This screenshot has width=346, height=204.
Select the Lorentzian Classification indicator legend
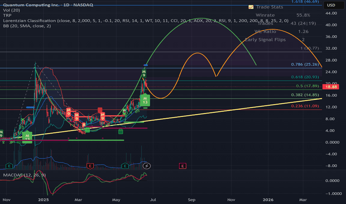[x=146, y=21]
